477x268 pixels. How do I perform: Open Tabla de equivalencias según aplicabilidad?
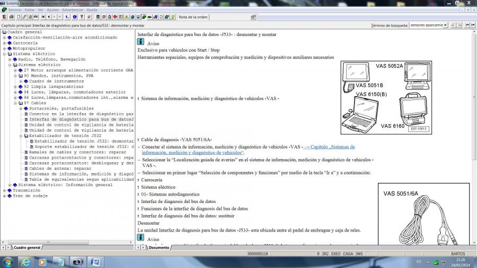pyautogui.click(x=81, y=179)
